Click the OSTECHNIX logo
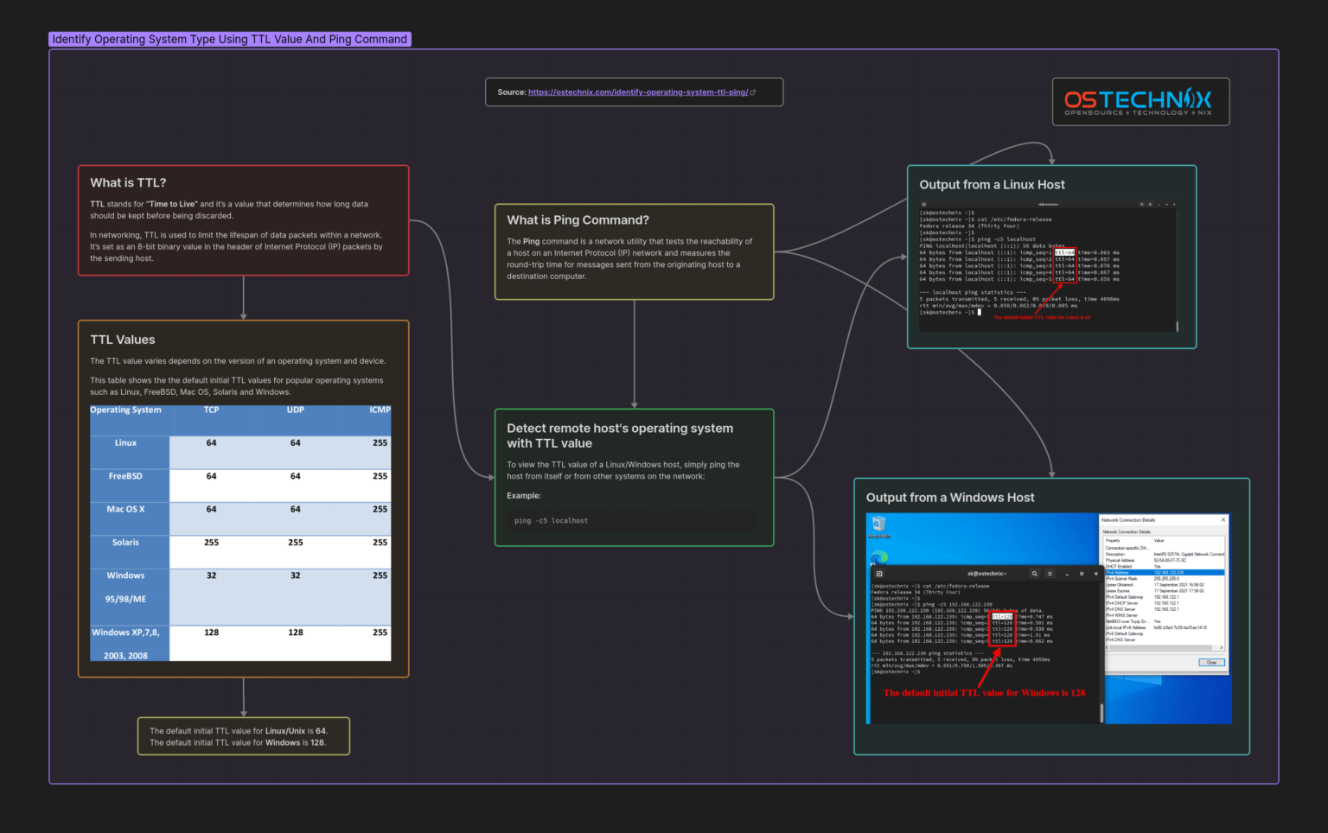1328x833 pixels. [x=1140, y=101]
